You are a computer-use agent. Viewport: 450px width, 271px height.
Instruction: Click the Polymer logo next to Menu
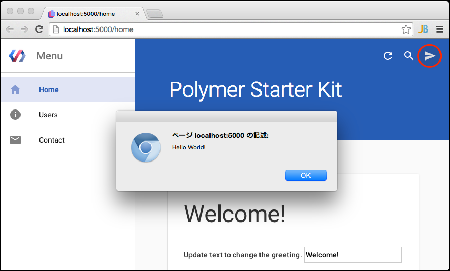tap(17, 56)
